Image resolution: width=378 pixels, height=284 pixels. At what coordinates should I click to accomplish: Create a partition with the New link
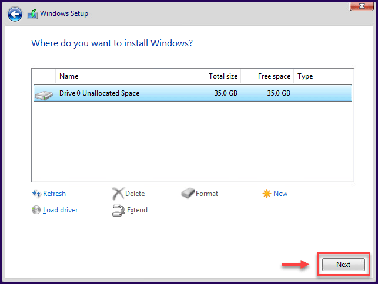pyautogui.click(x=280, y=194)
